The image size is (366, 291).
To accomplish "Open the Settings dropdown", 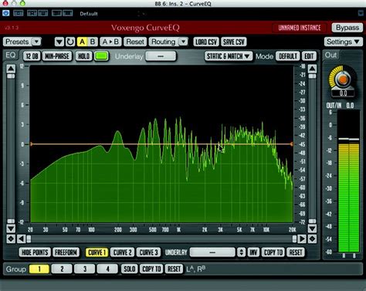I will (344, 42).
